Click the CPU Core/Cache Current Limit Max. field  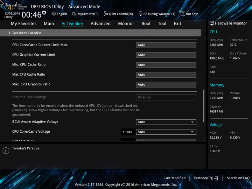(166, 45)
